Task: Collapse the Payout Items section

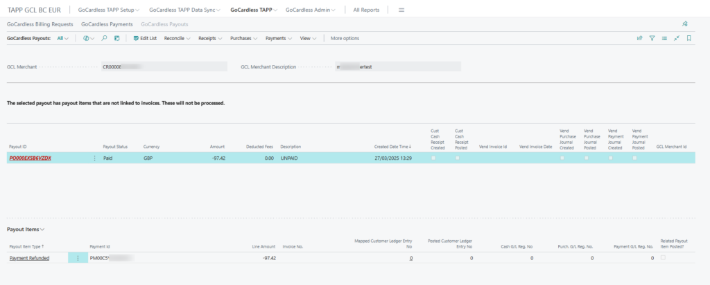Action: 26,229
